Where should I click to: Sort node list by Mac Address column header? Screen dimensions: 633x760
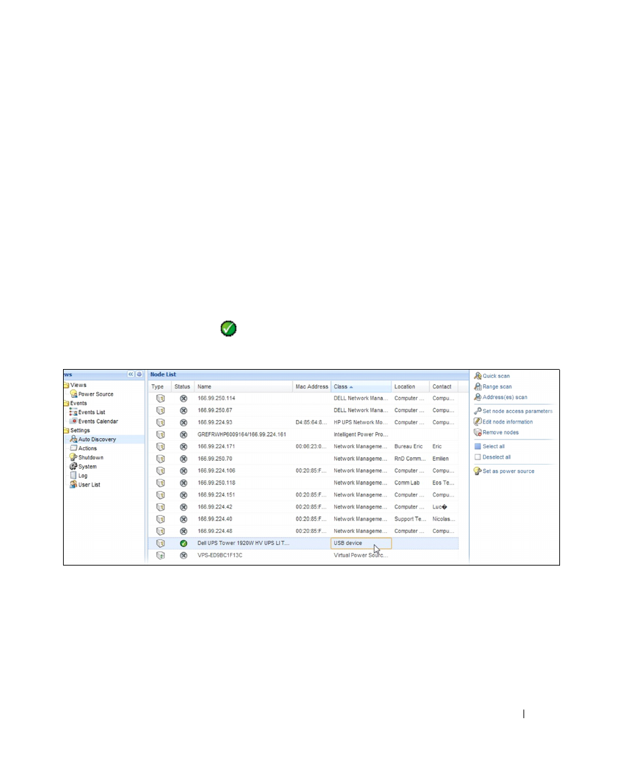click(312, 387)
